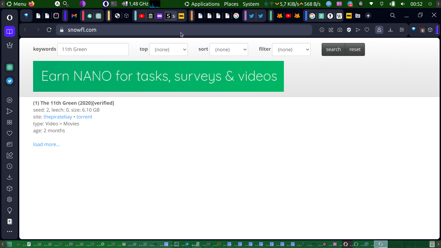The image size is (441, 248).
Task: Click the bookmark heart icon in address bar
Action: pyautogui.click(x=367, y=30)
